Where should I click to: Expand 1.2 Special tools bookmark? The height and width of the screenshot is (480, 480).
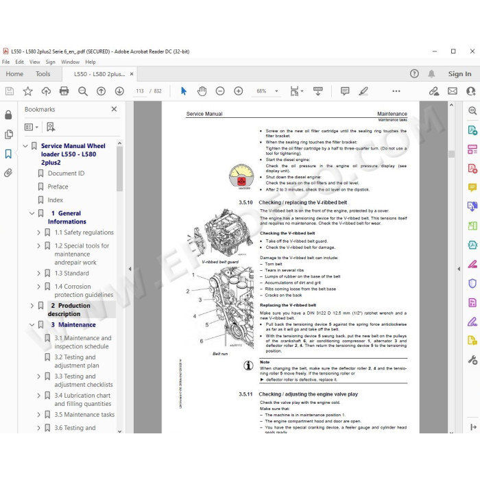(x=38, y=245)
